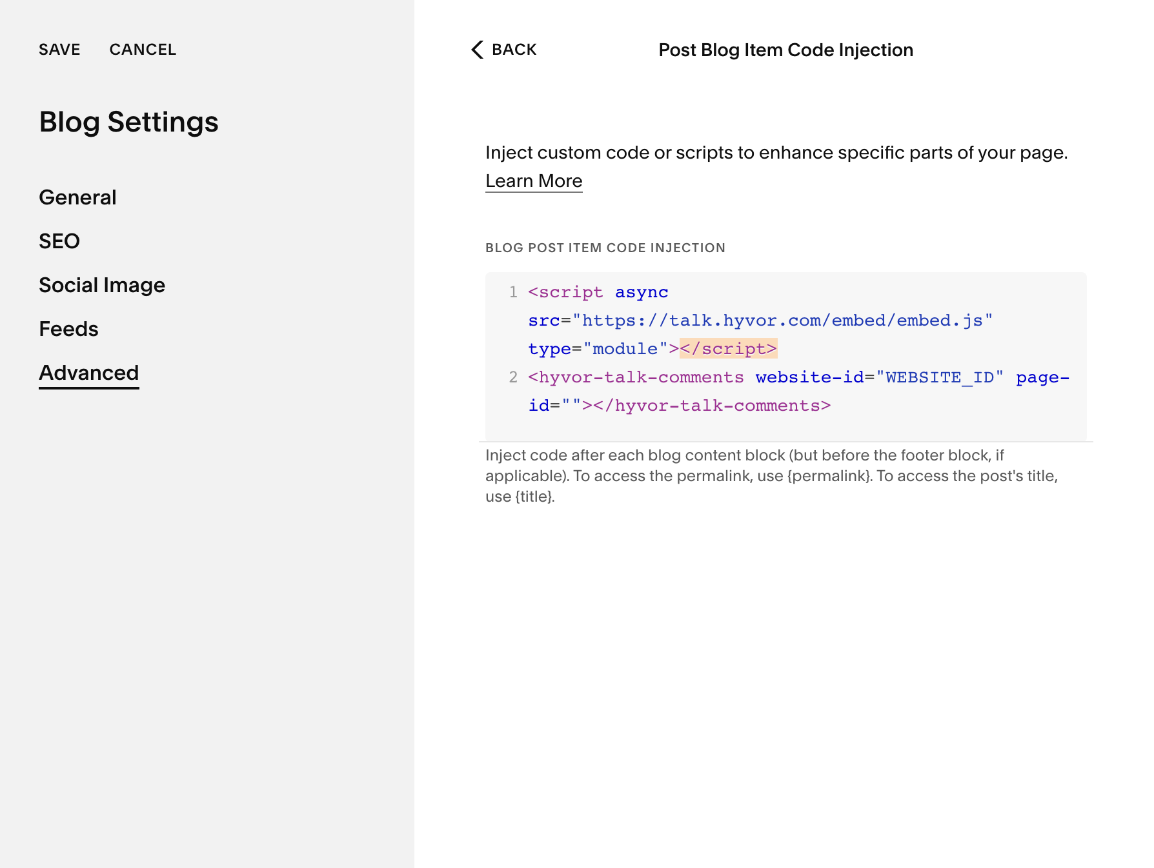1154x868 pixels.
Task: Click the BLOG POST ITEM CODE INJECTION label
Action: coord(605,248)
